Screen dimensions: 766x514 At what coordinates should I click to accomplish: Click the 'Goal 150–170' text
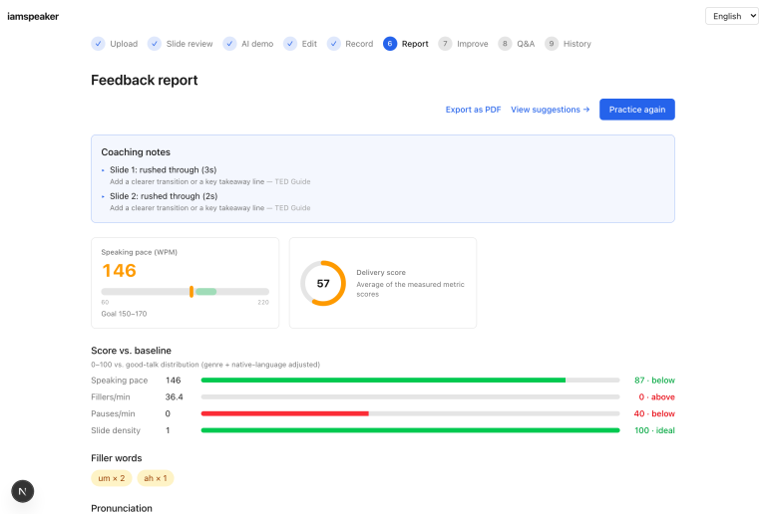124,314
